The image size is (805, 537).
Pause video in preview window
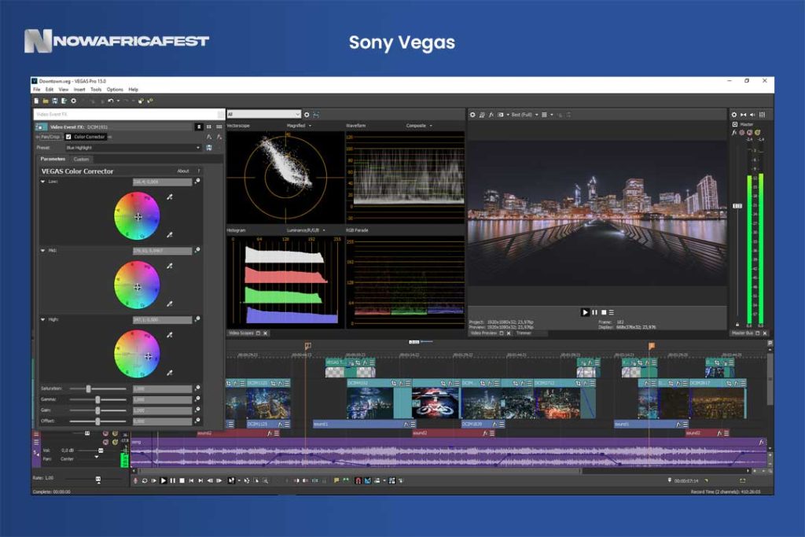pos(594,312)
